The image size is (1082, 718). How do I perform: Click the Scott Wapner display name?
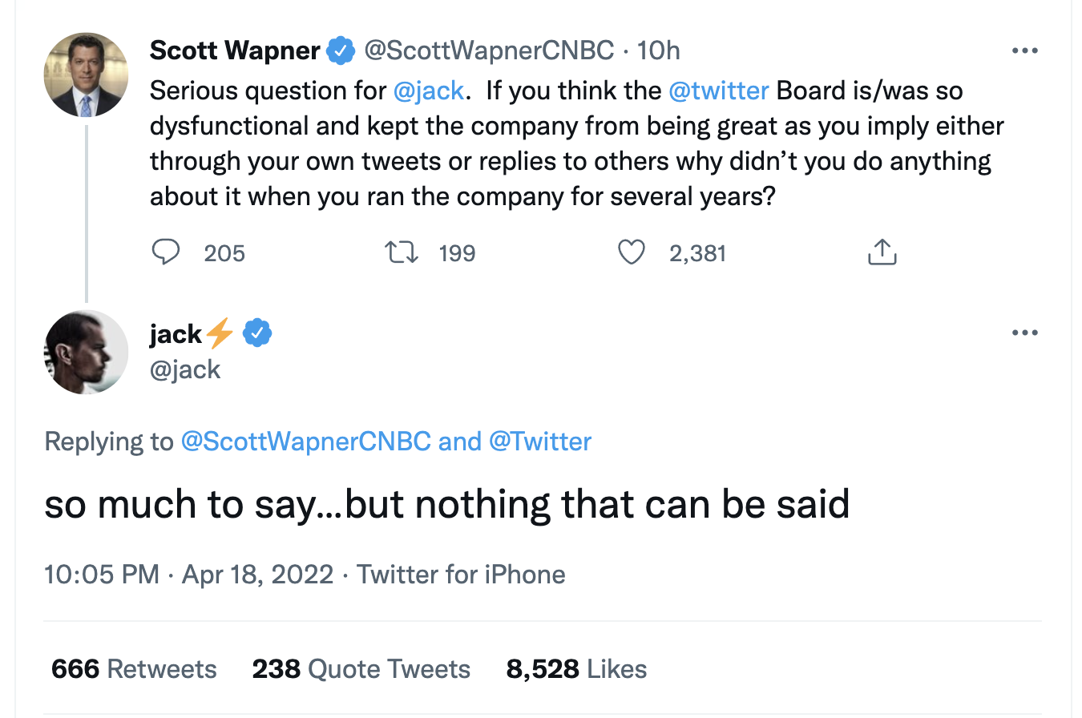pyautogui.click(x=235, y=51)
